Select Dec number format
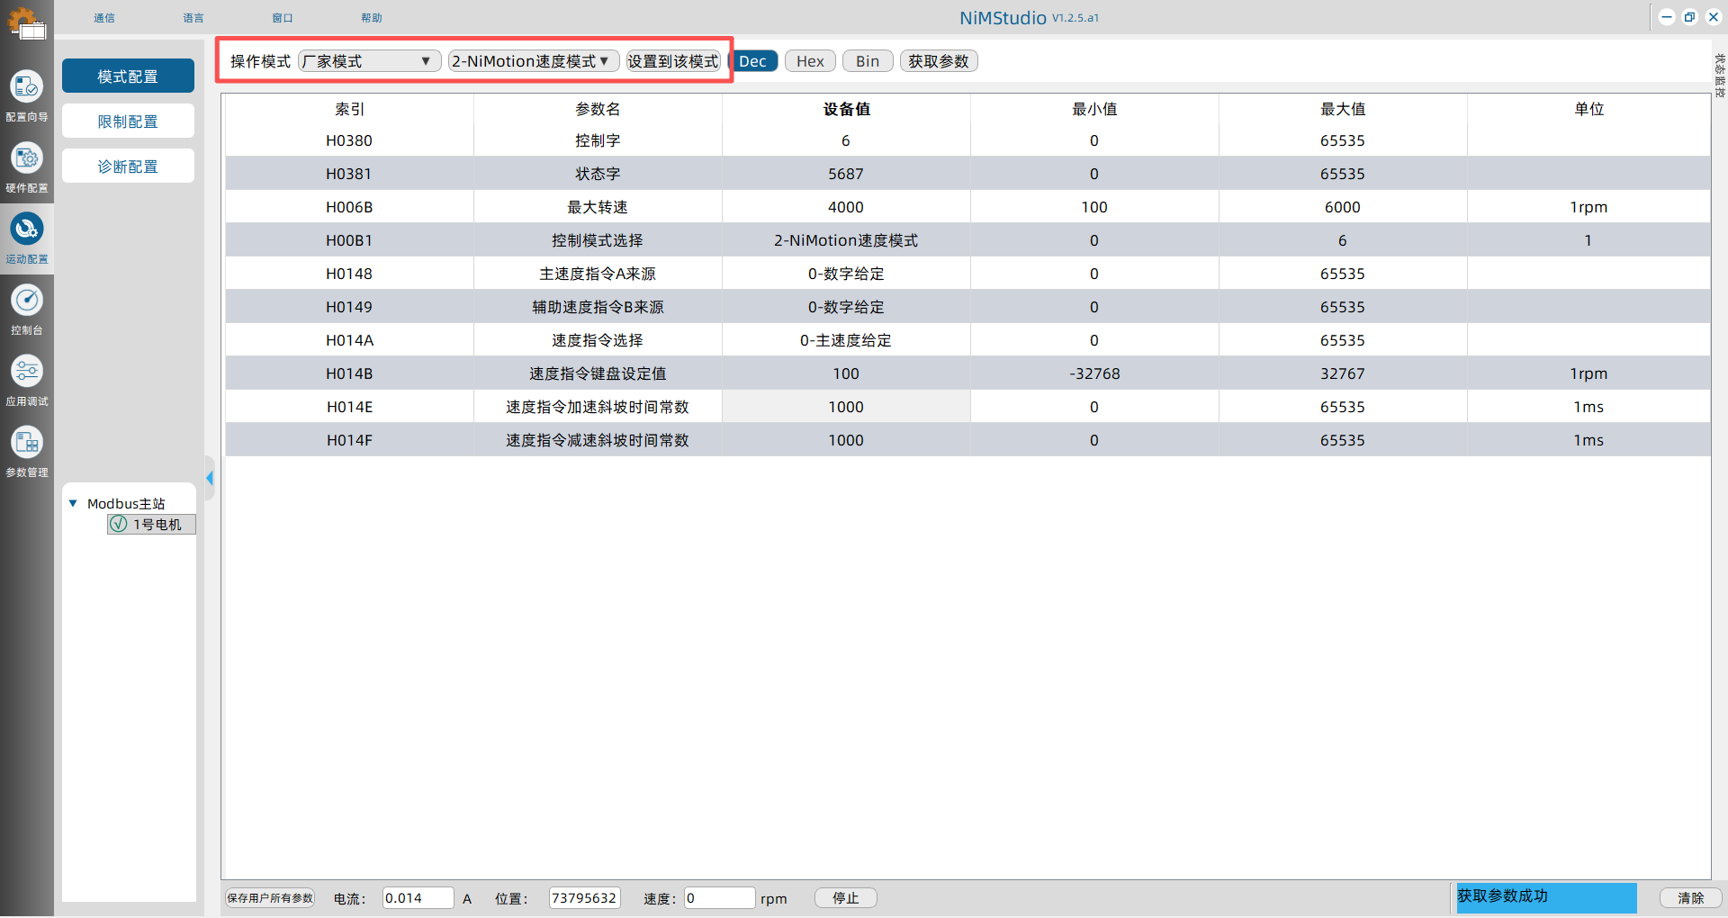1728x918 pixels. click(752, 61)
